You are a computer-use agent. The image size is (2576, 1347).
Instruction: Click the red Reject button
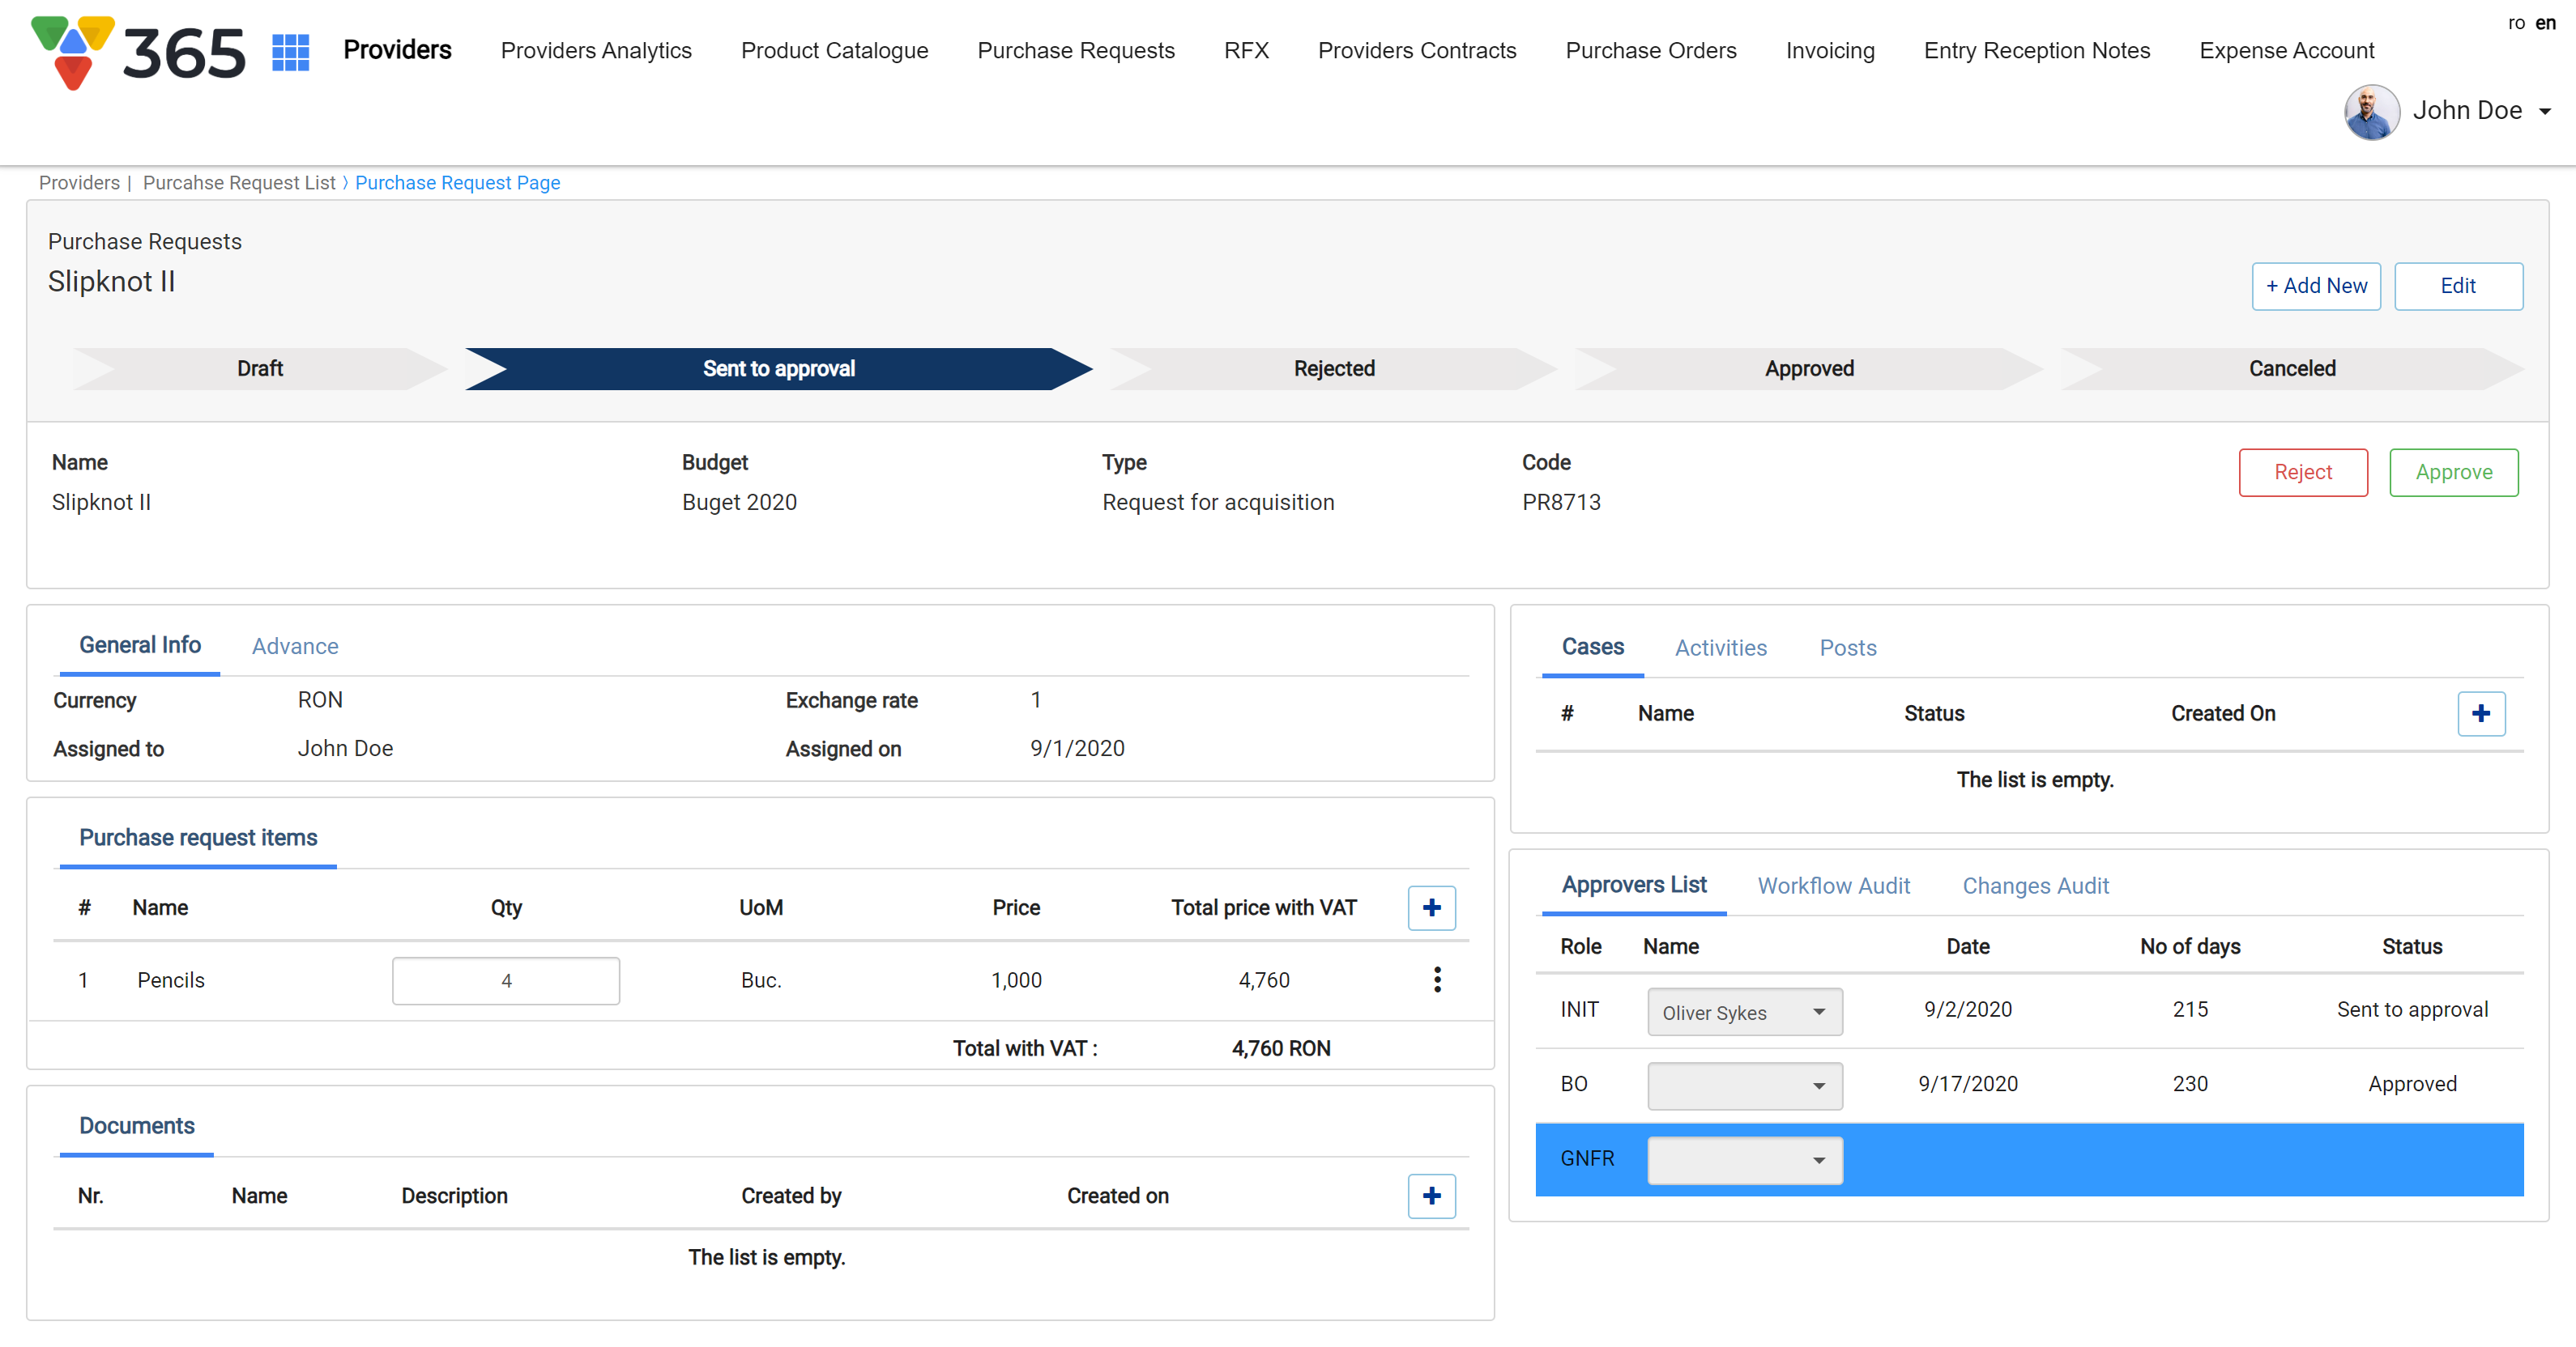pyautogui.click(x=2302, y=472)
